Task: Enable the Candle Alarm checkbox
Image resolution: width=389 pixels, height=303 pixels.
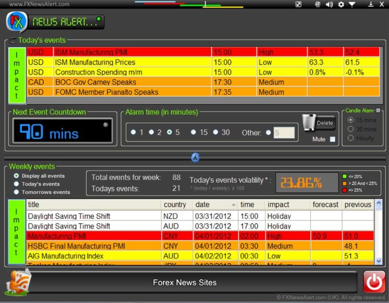Action: [x=378, y=110]
